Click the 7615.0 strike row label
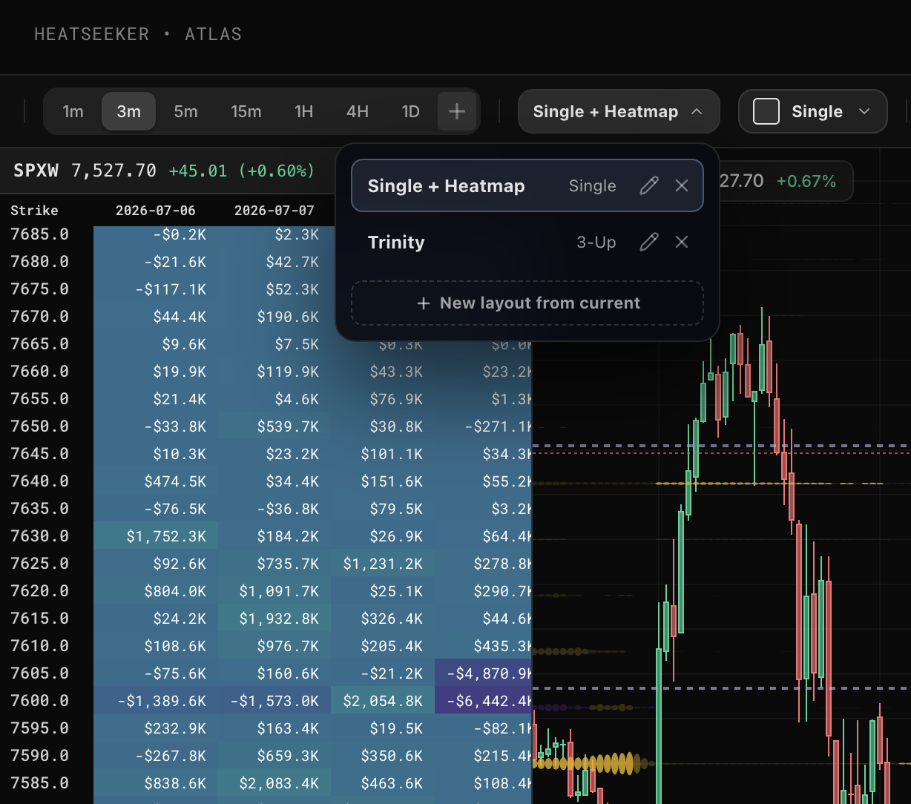The image size is (911, 804). [x=39, y=618]
